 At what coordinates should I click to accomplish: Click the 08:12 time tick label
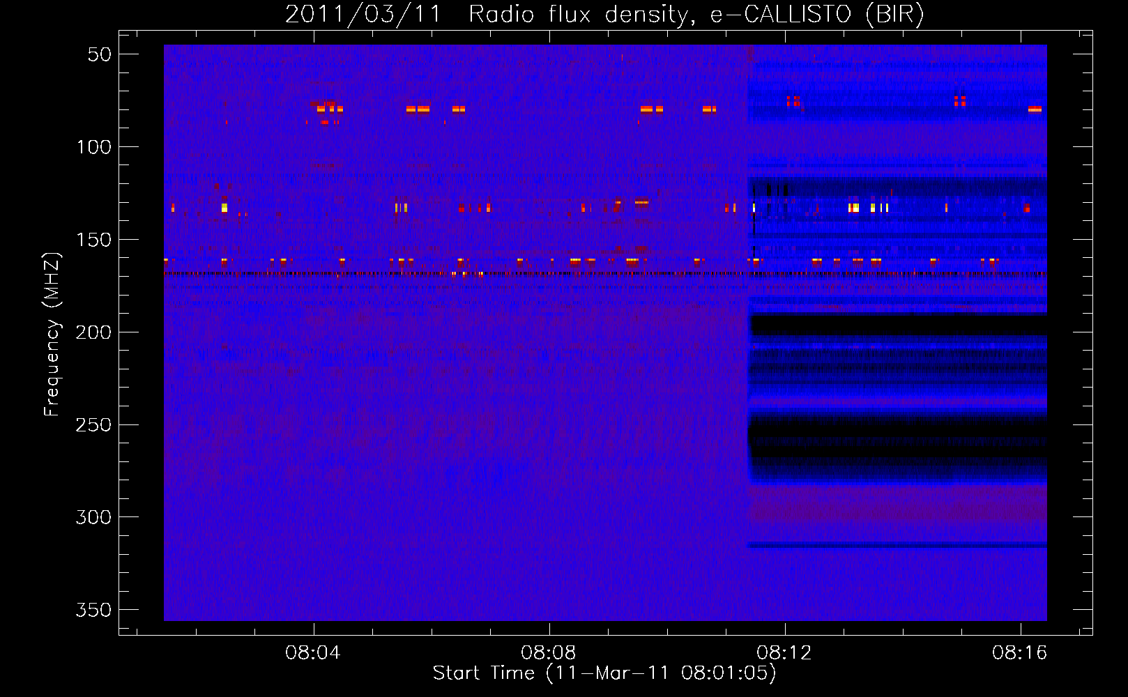784,653
